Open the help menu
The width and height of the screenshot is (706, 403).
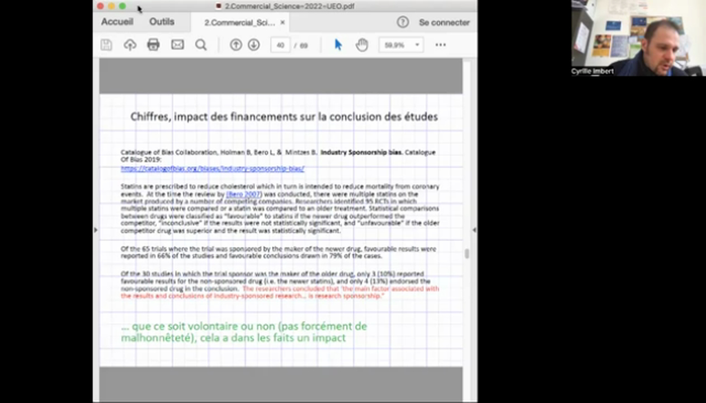pos(402,22)
